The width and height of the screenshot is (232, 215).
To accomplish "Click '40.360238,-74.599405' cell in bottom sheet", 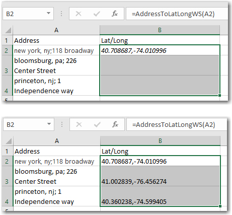I will coord(160,196).
